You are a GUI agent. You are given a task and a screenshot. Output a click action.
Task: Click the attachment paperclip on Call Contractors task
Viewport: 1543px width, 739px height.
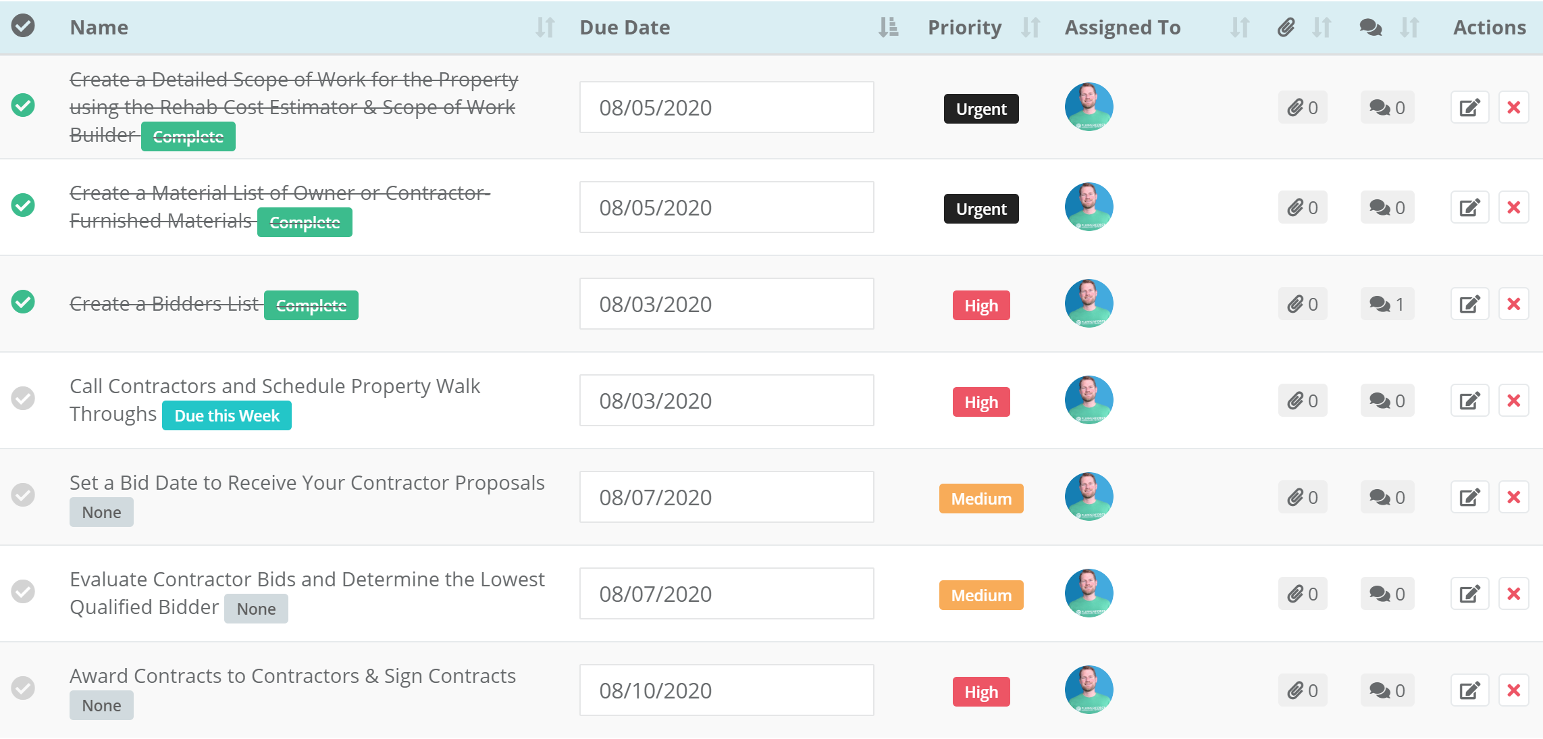[1302, 400]
